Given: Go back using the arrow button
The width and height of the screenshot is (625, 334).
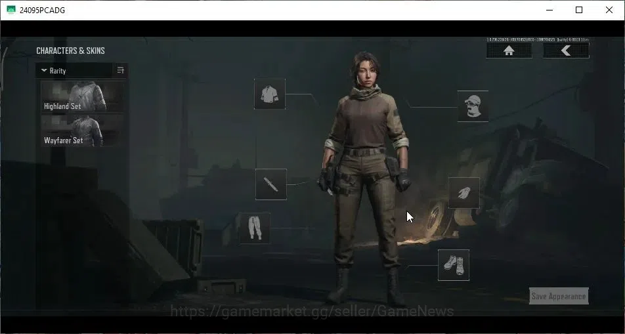Looking at the screenshot, I should click(566, 51).
